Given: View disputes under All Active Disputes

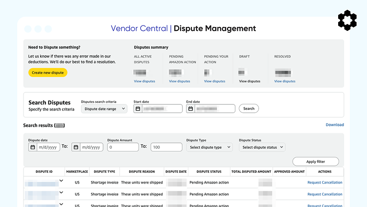Looking at the screenshot, I should 144,81.
